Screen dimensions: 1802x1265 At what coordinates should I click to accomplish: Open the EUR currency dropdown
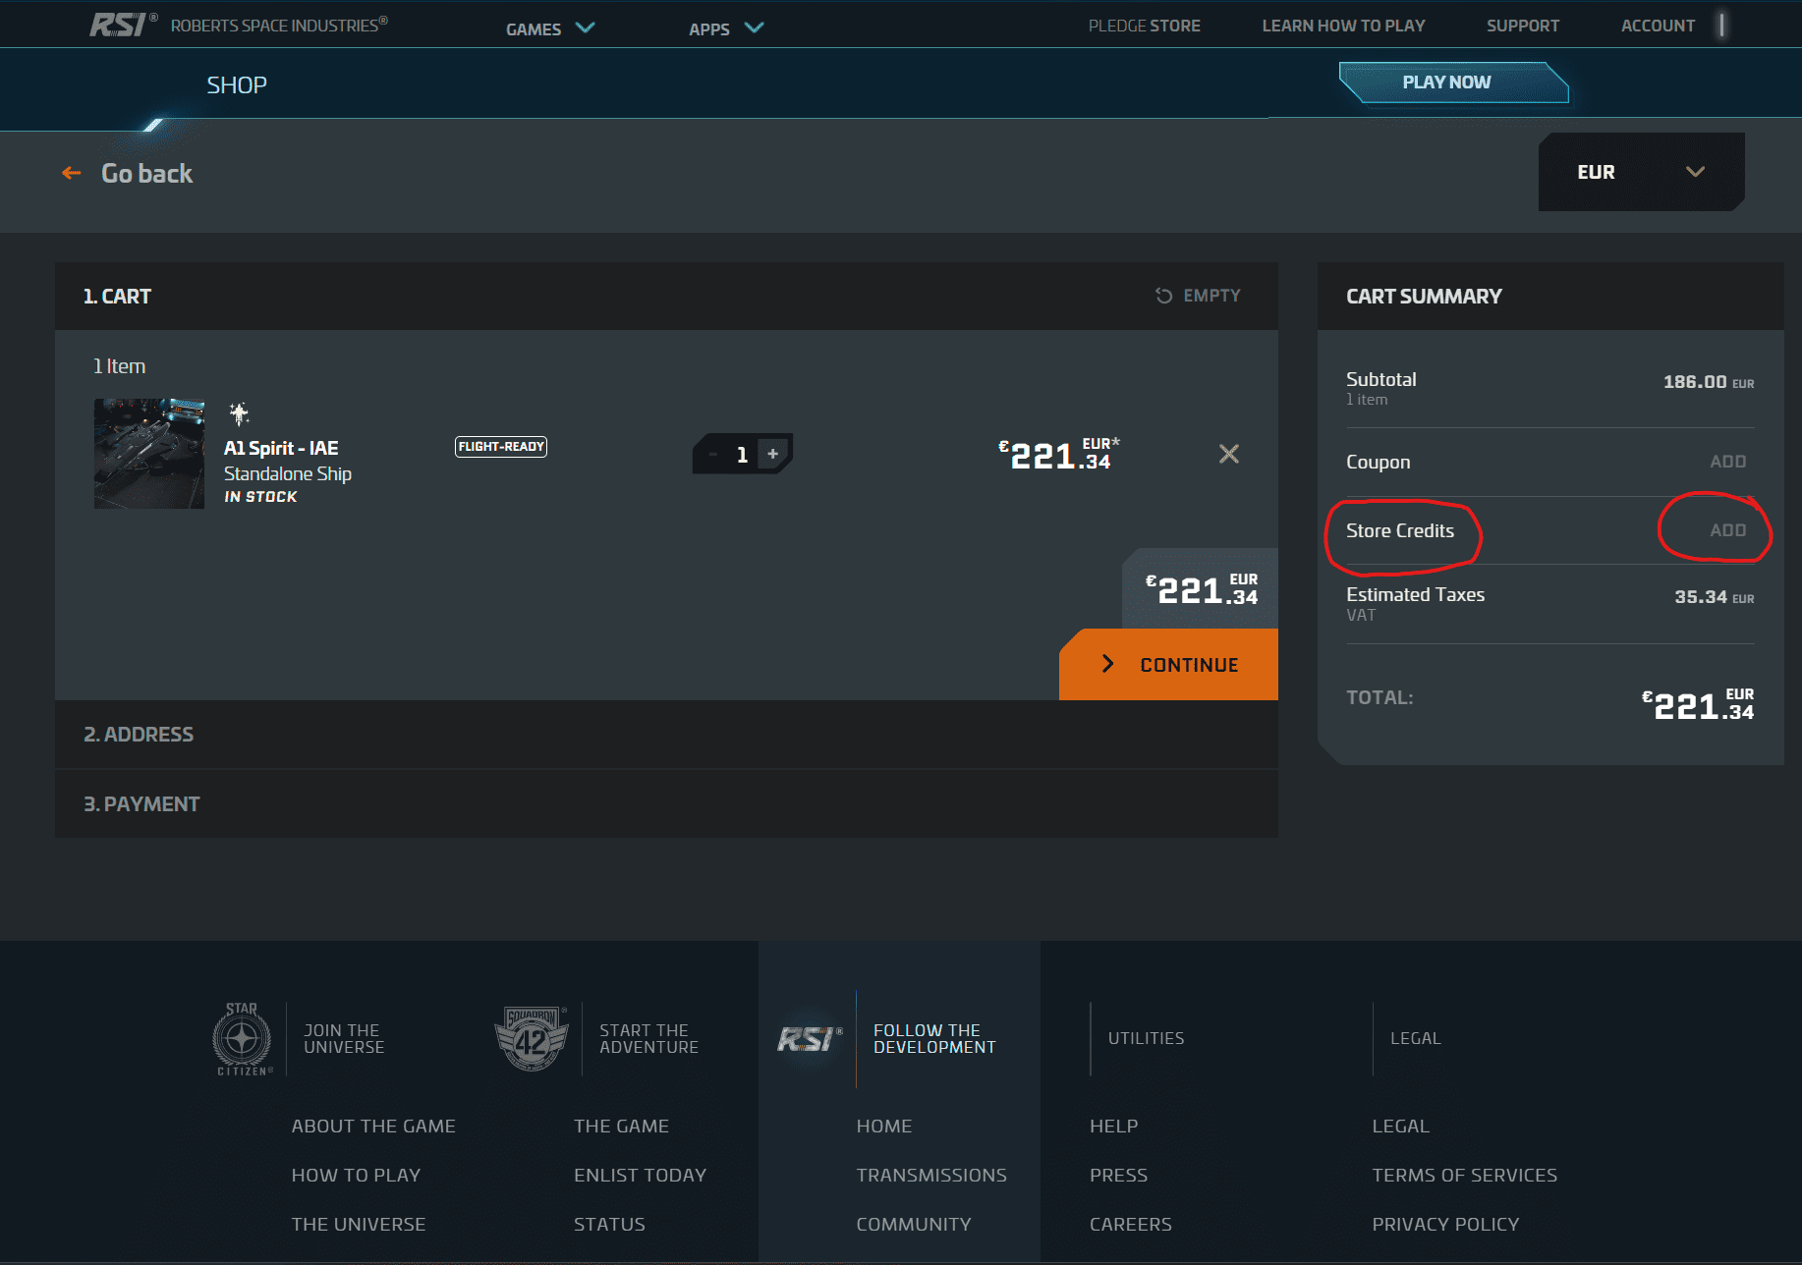pos(1641,172)
